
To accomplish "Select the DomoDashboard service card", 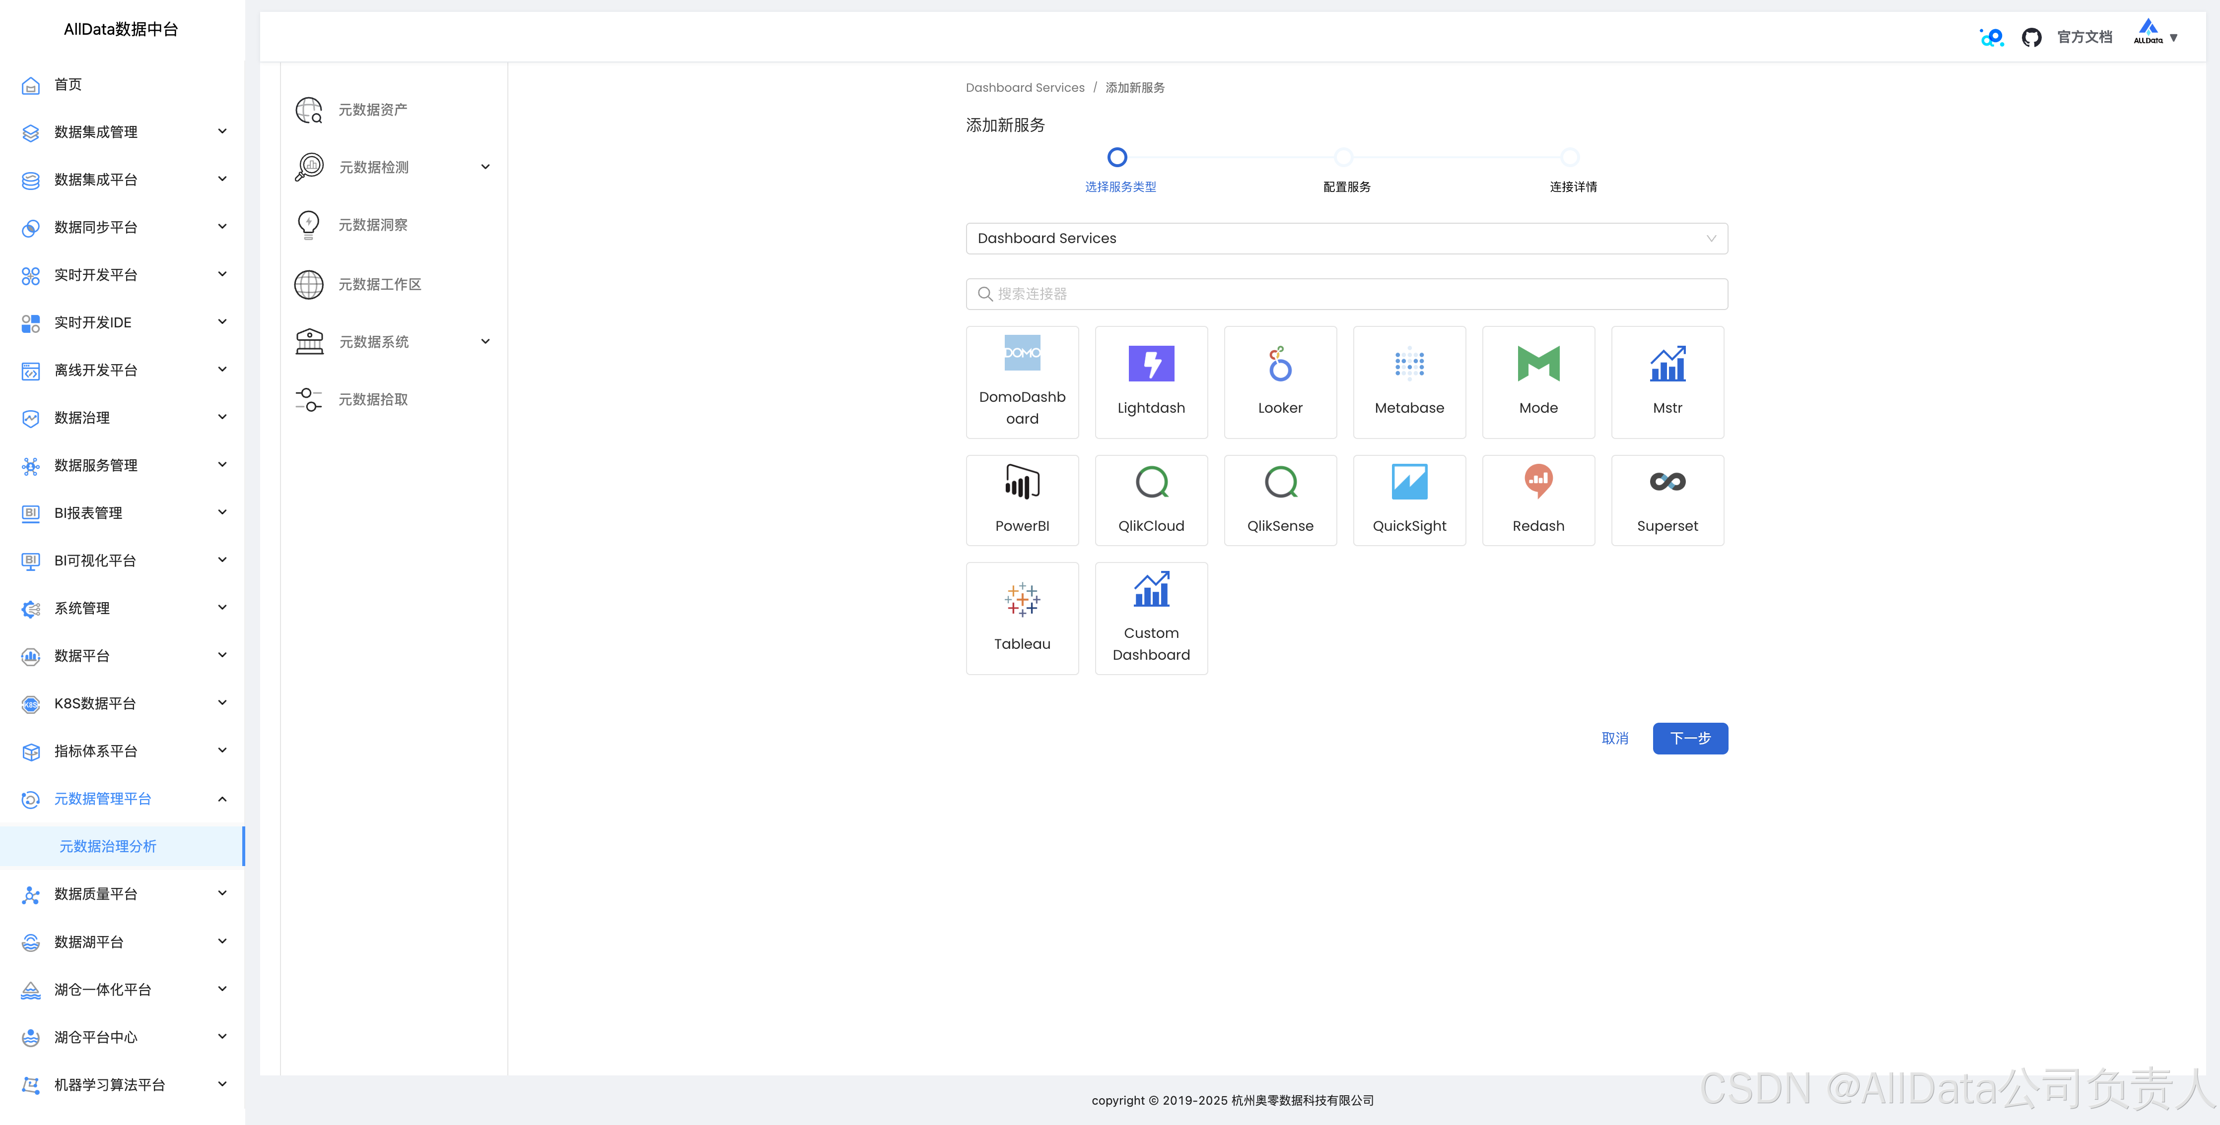I will 1022,381.
